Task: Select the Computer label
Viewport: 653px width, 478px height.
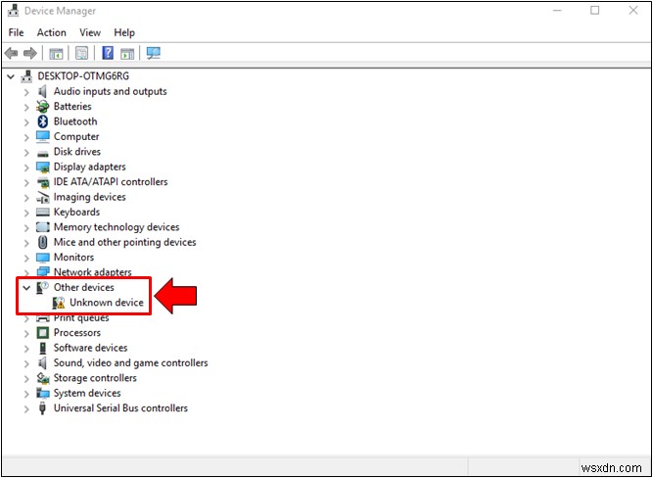Action: 76,137
